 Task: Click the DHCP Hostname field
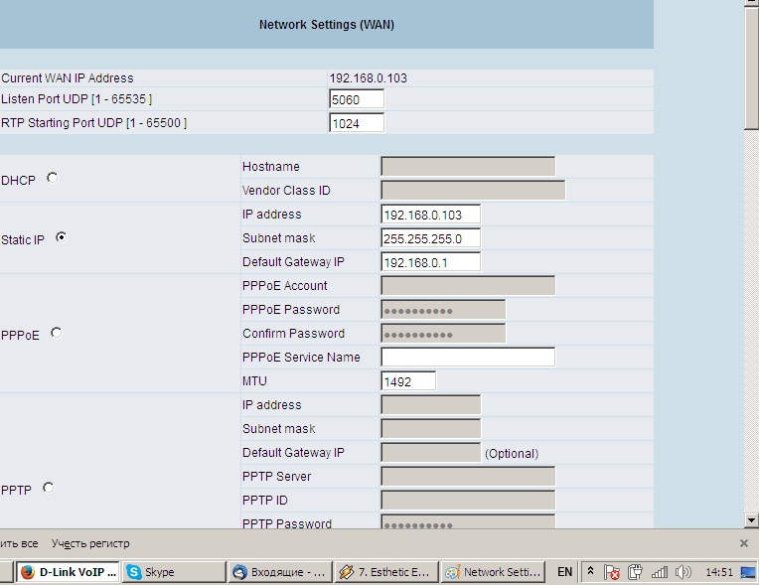468,167
